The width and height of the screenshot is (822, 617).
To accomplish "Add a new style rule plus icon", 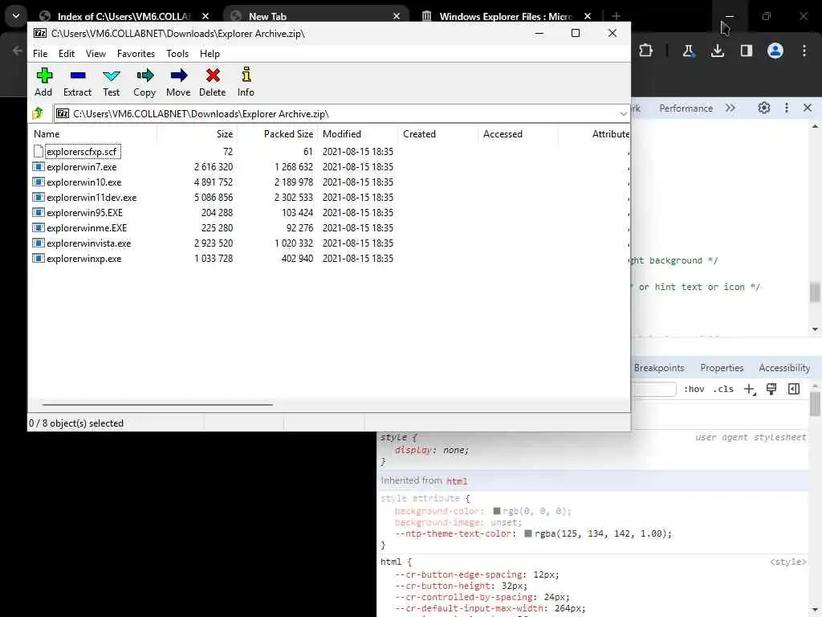I will (x=750, y=390).
